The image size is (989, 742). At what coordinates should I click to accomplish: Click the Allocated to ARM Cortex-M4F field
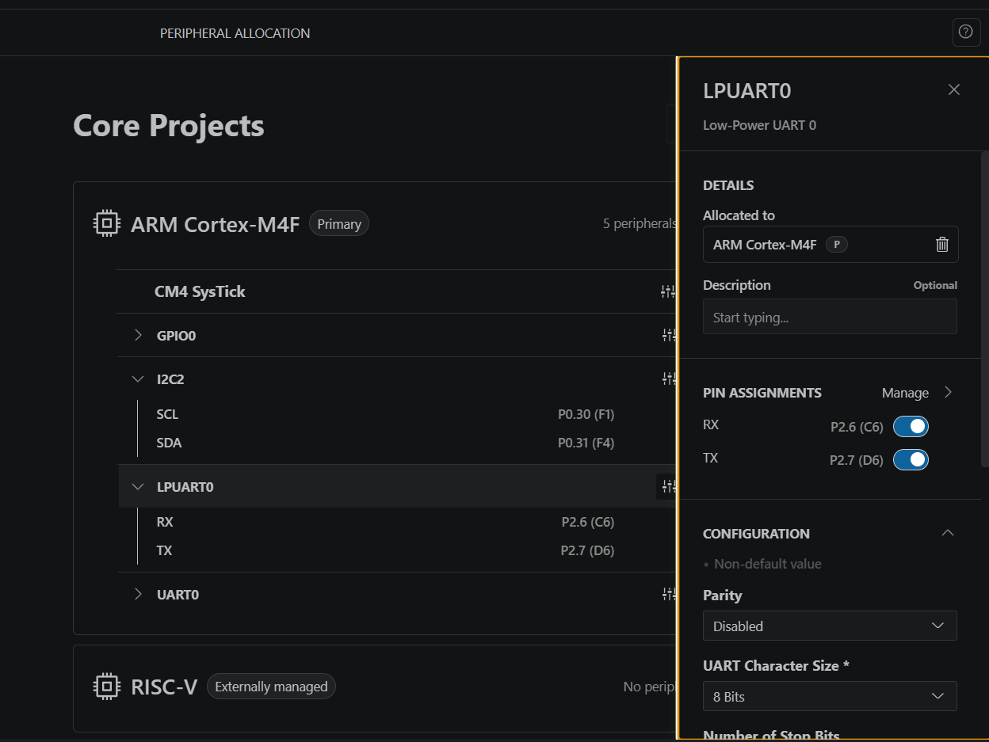click(831, 244)
